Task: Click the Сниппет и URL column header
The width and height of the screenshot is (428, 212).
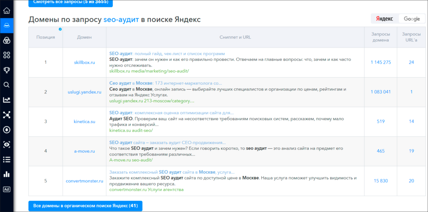Action: [x=235, y=37]
